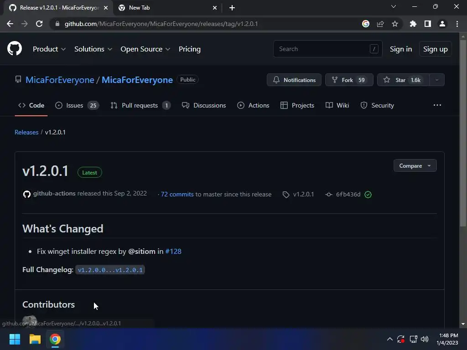This screenshot has width=467, height=350.
Task: Open the network status tray icon
Action: pos(413,339)
